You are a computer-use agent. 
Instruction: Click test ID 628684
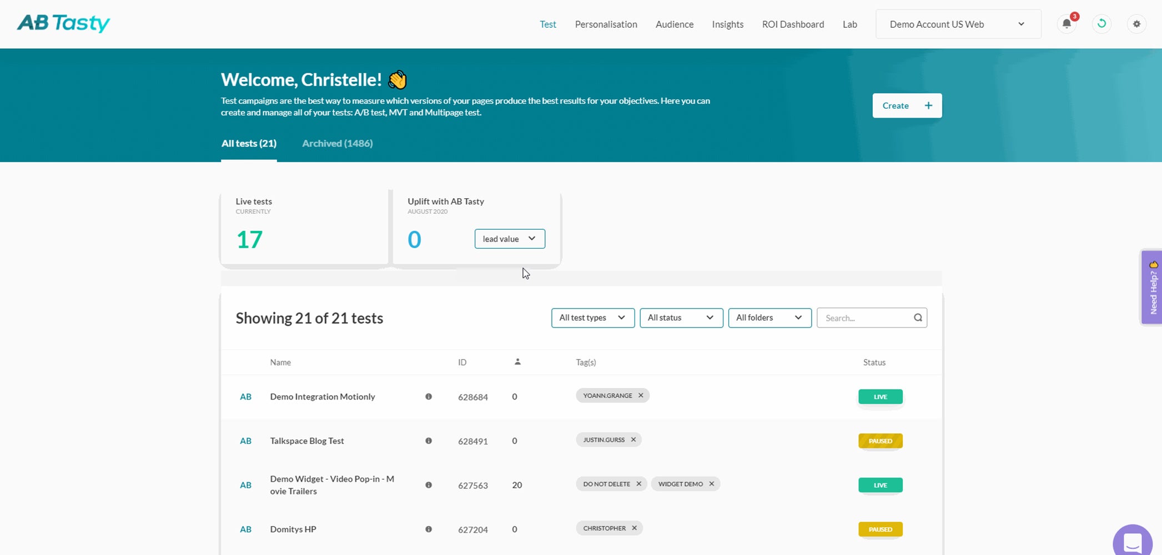(473, 397)
